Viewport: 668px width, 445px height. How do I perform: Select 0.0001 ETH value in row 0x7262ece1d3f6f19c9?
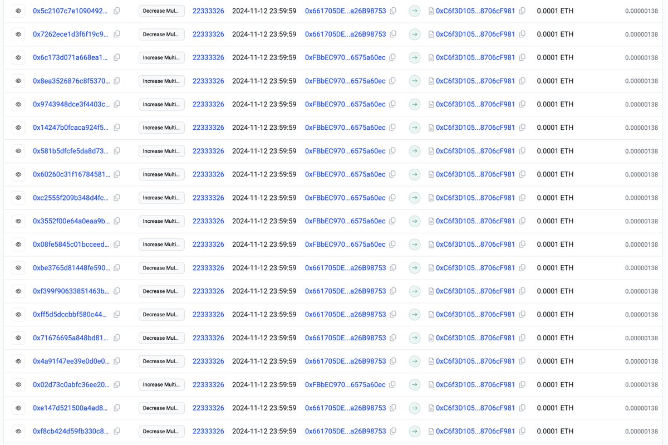pyautogui.click(x=555, y=35)
